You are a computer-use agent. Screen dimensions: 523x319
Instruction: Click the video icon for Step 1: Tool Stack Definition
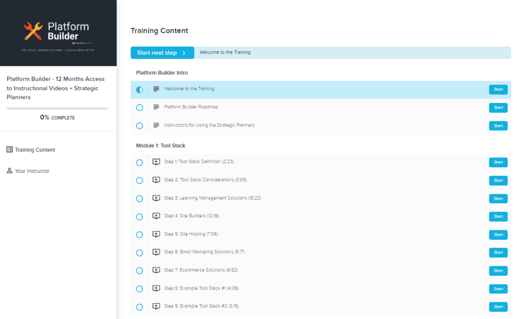[156, 162]
